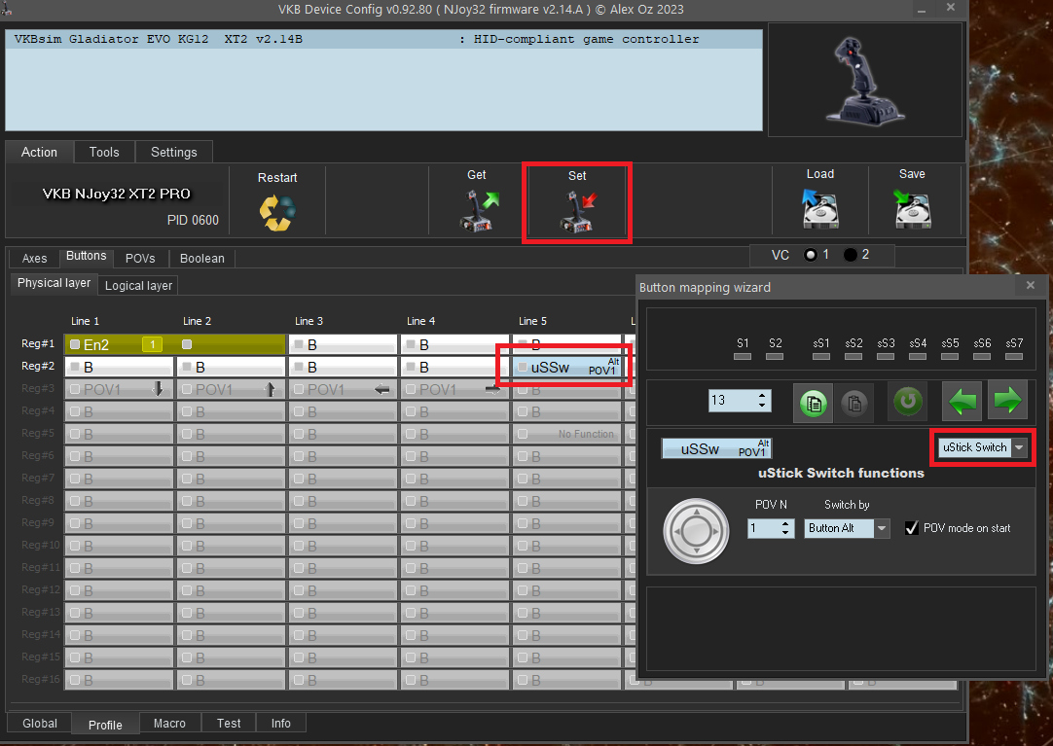This screenshot has height=746, width=1053.
Task: Click the Load profile disk icon
Action: [819, 209]
